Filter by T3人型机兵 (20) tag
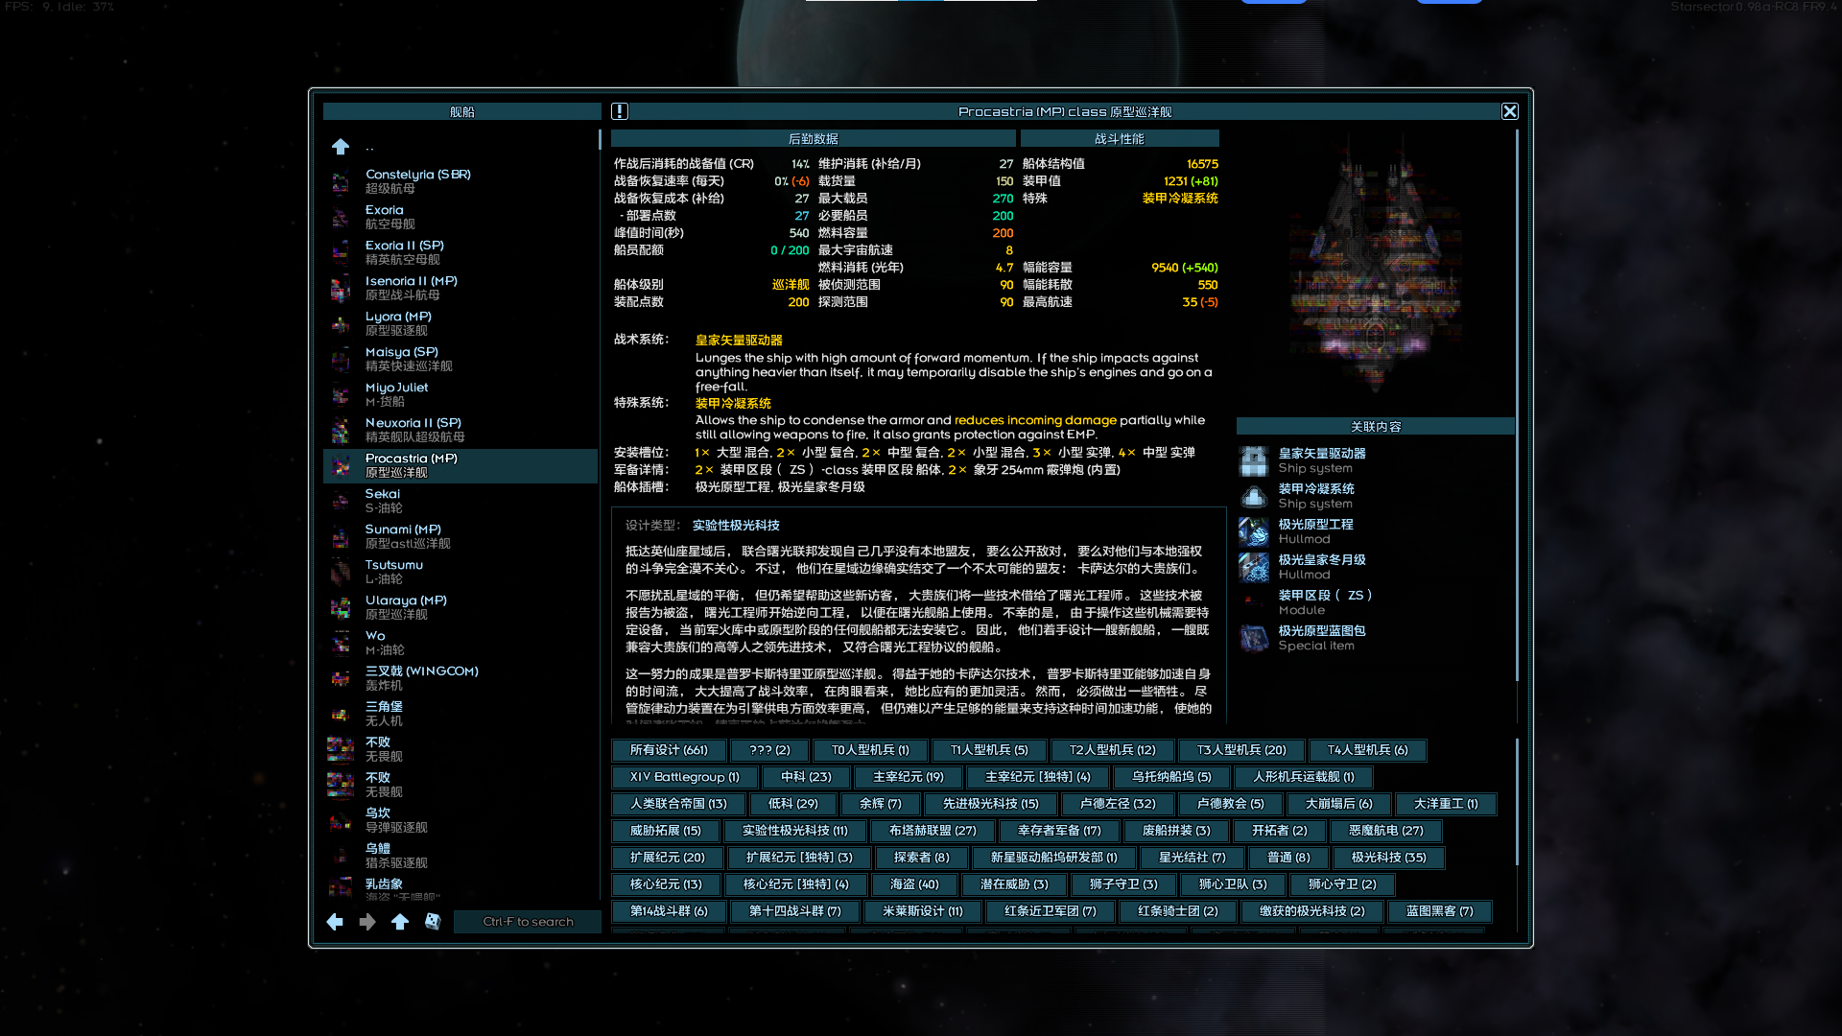1842x1036 pixels. pos(1241,750)
